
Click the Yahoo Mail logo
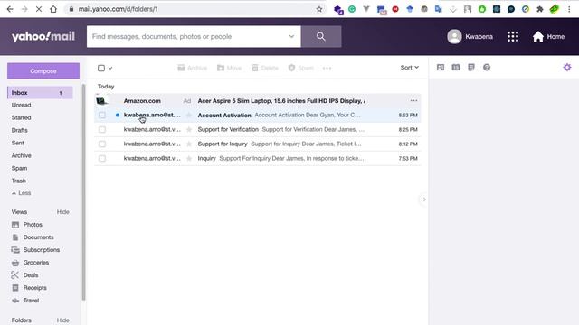click(x=43, y=36)
